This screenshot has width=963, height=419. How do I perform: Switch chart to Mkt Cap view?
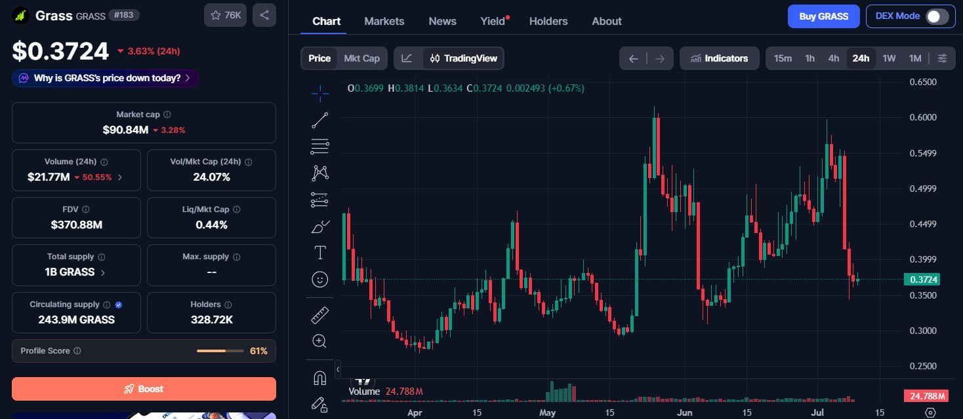click(362, 58)
